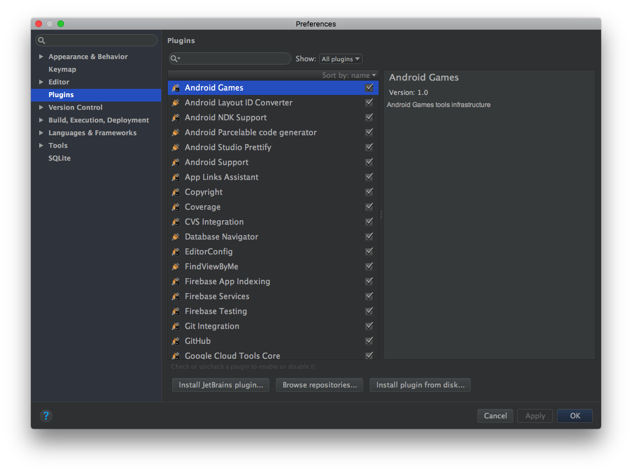Click Install plugin from disk button

[420, 385]
